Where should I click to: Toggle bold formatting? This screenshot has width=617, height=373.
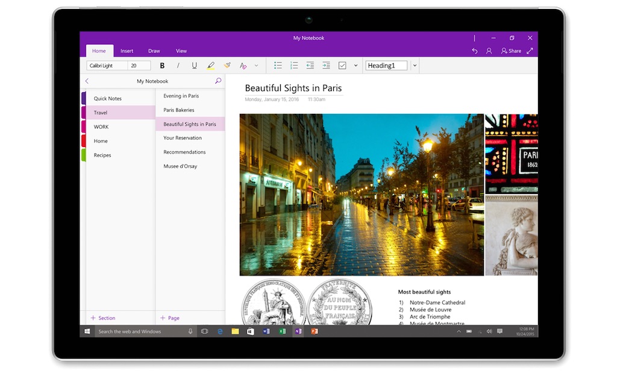(x=162, y=66)
